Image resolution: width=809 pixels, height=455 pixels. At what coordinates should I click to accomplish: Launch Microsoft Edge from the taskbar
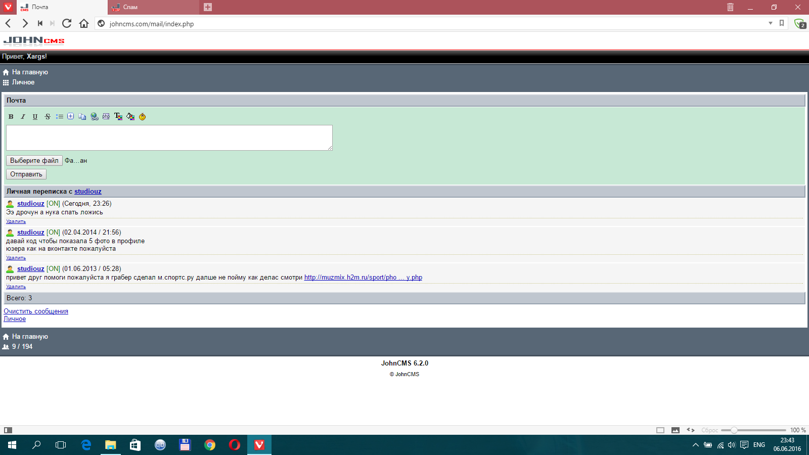86,445
